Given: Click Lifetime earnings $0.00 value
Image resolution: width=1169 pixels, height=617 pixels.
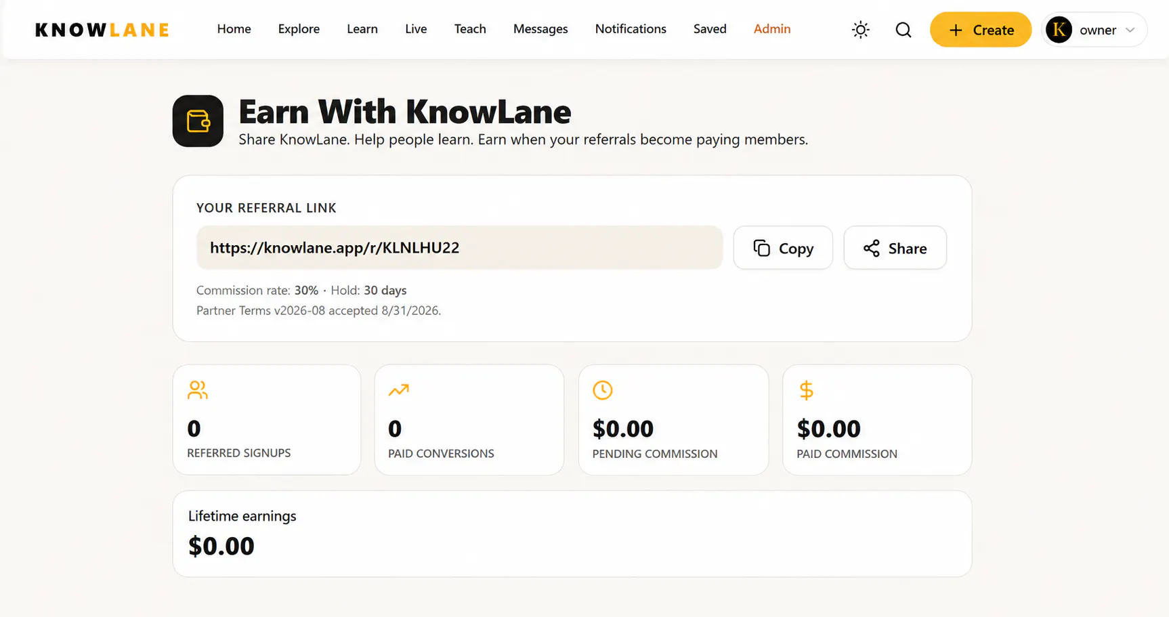Looking at the screenshot, I should tap(221, 546).
